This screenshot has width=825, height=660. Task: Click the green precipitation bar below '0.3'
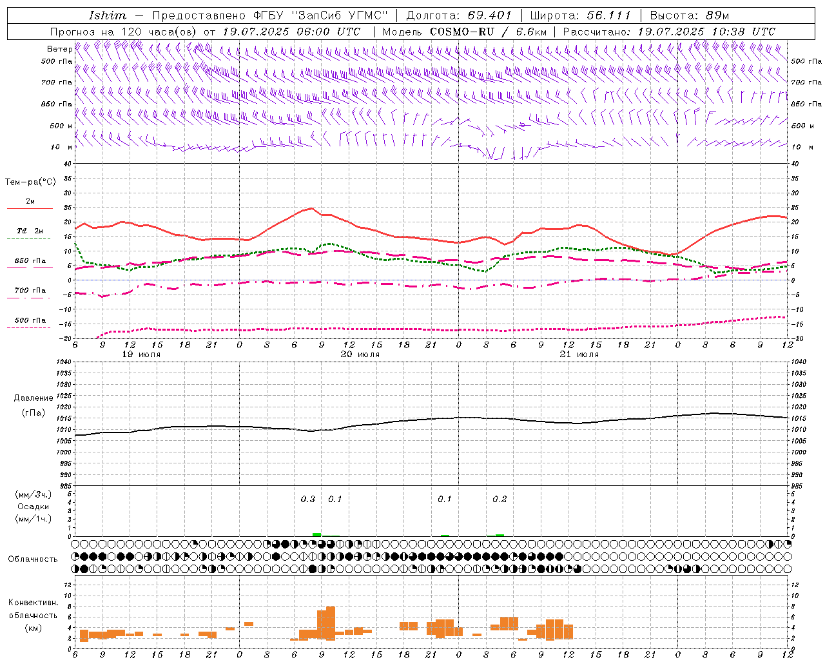click(316, 534)
